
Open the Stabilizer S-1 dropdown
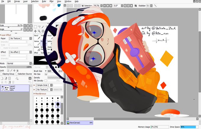[151, 6]
